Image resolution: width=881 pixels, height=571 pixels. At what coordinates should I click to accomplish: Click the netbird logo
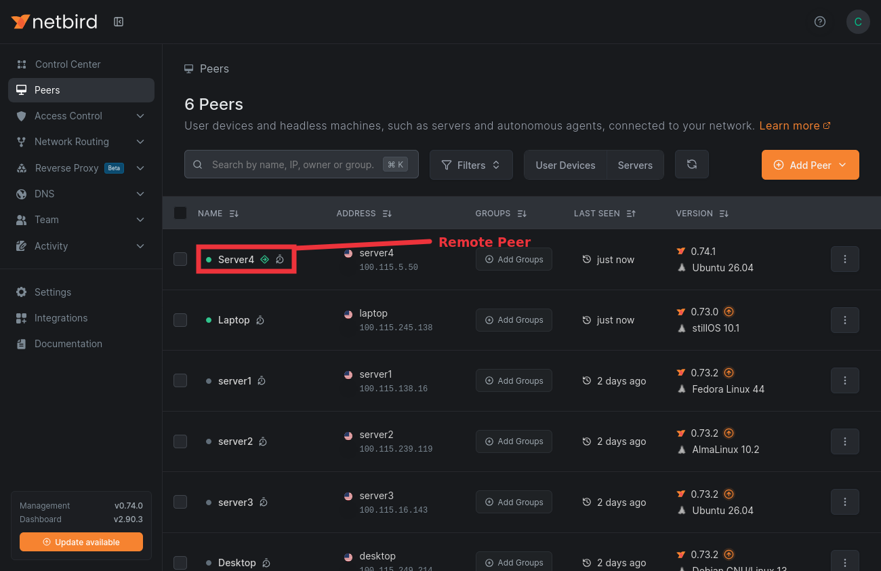coord(54,22)
